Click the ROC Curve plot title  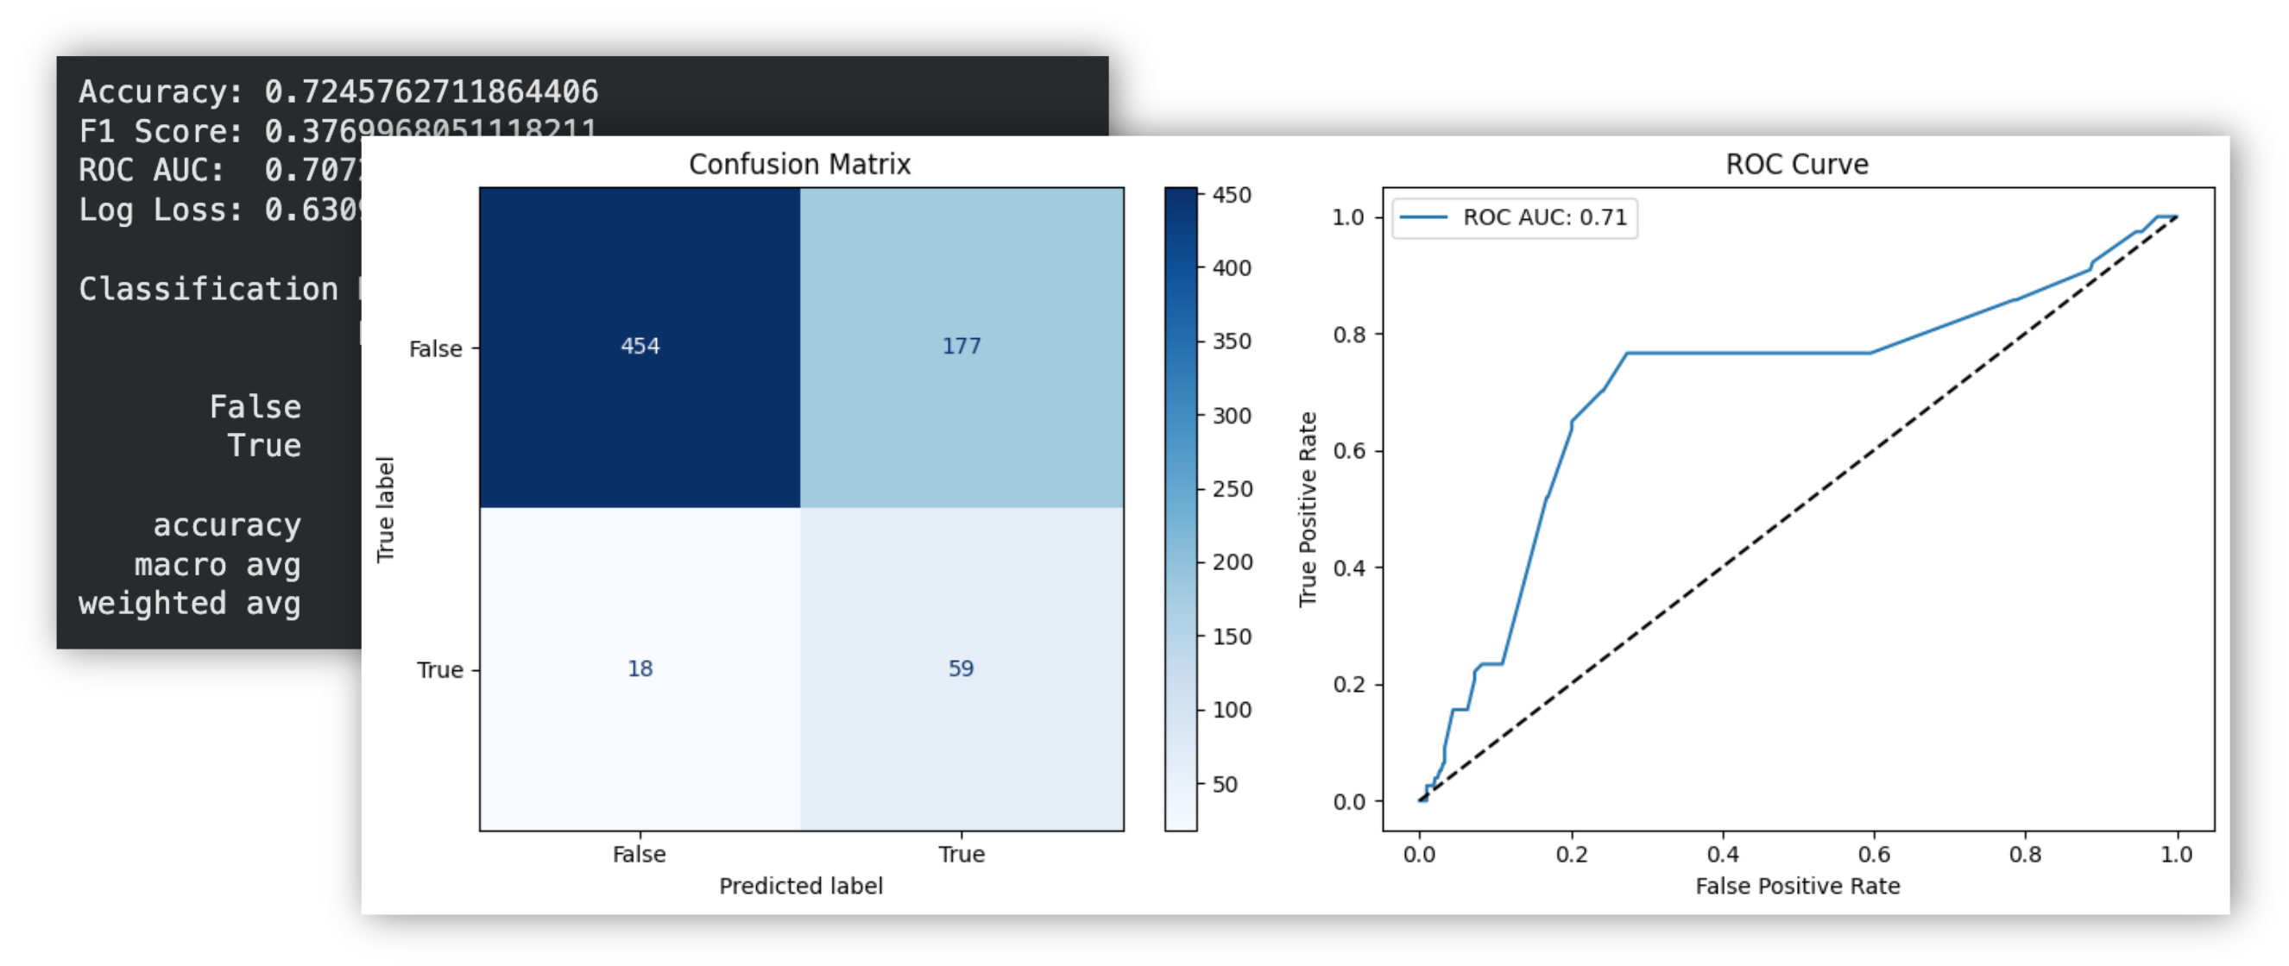[1797, 164]
